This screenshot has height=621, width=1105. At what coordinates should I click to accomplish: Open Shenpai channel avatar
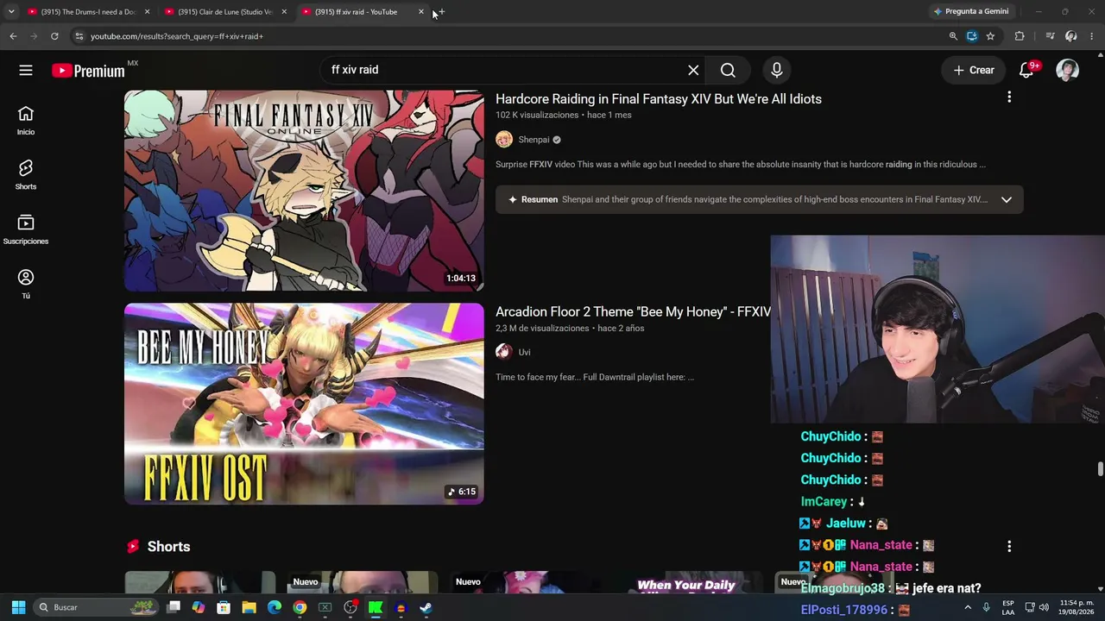click(x=504, y=140)
